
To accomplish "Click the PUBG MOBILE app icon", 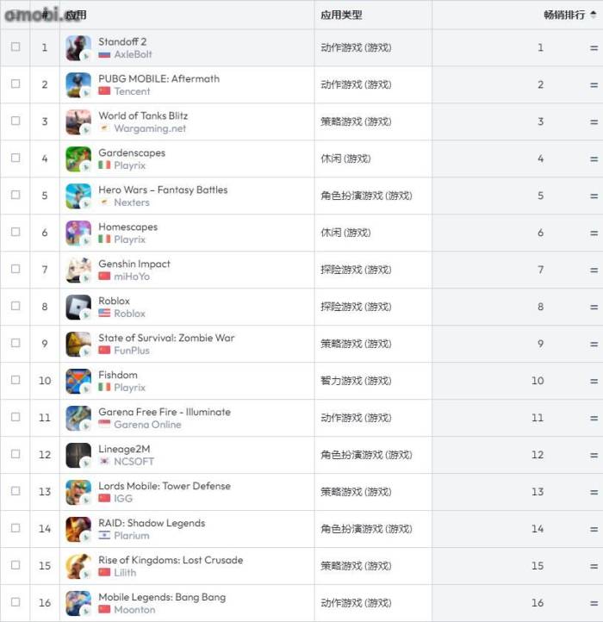I will [78, 85].
